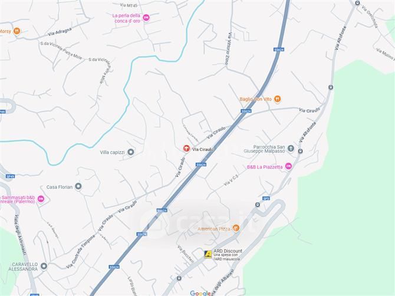Click the red Via Ciraulo location pin
395x296 pixels.
[186, 149]
